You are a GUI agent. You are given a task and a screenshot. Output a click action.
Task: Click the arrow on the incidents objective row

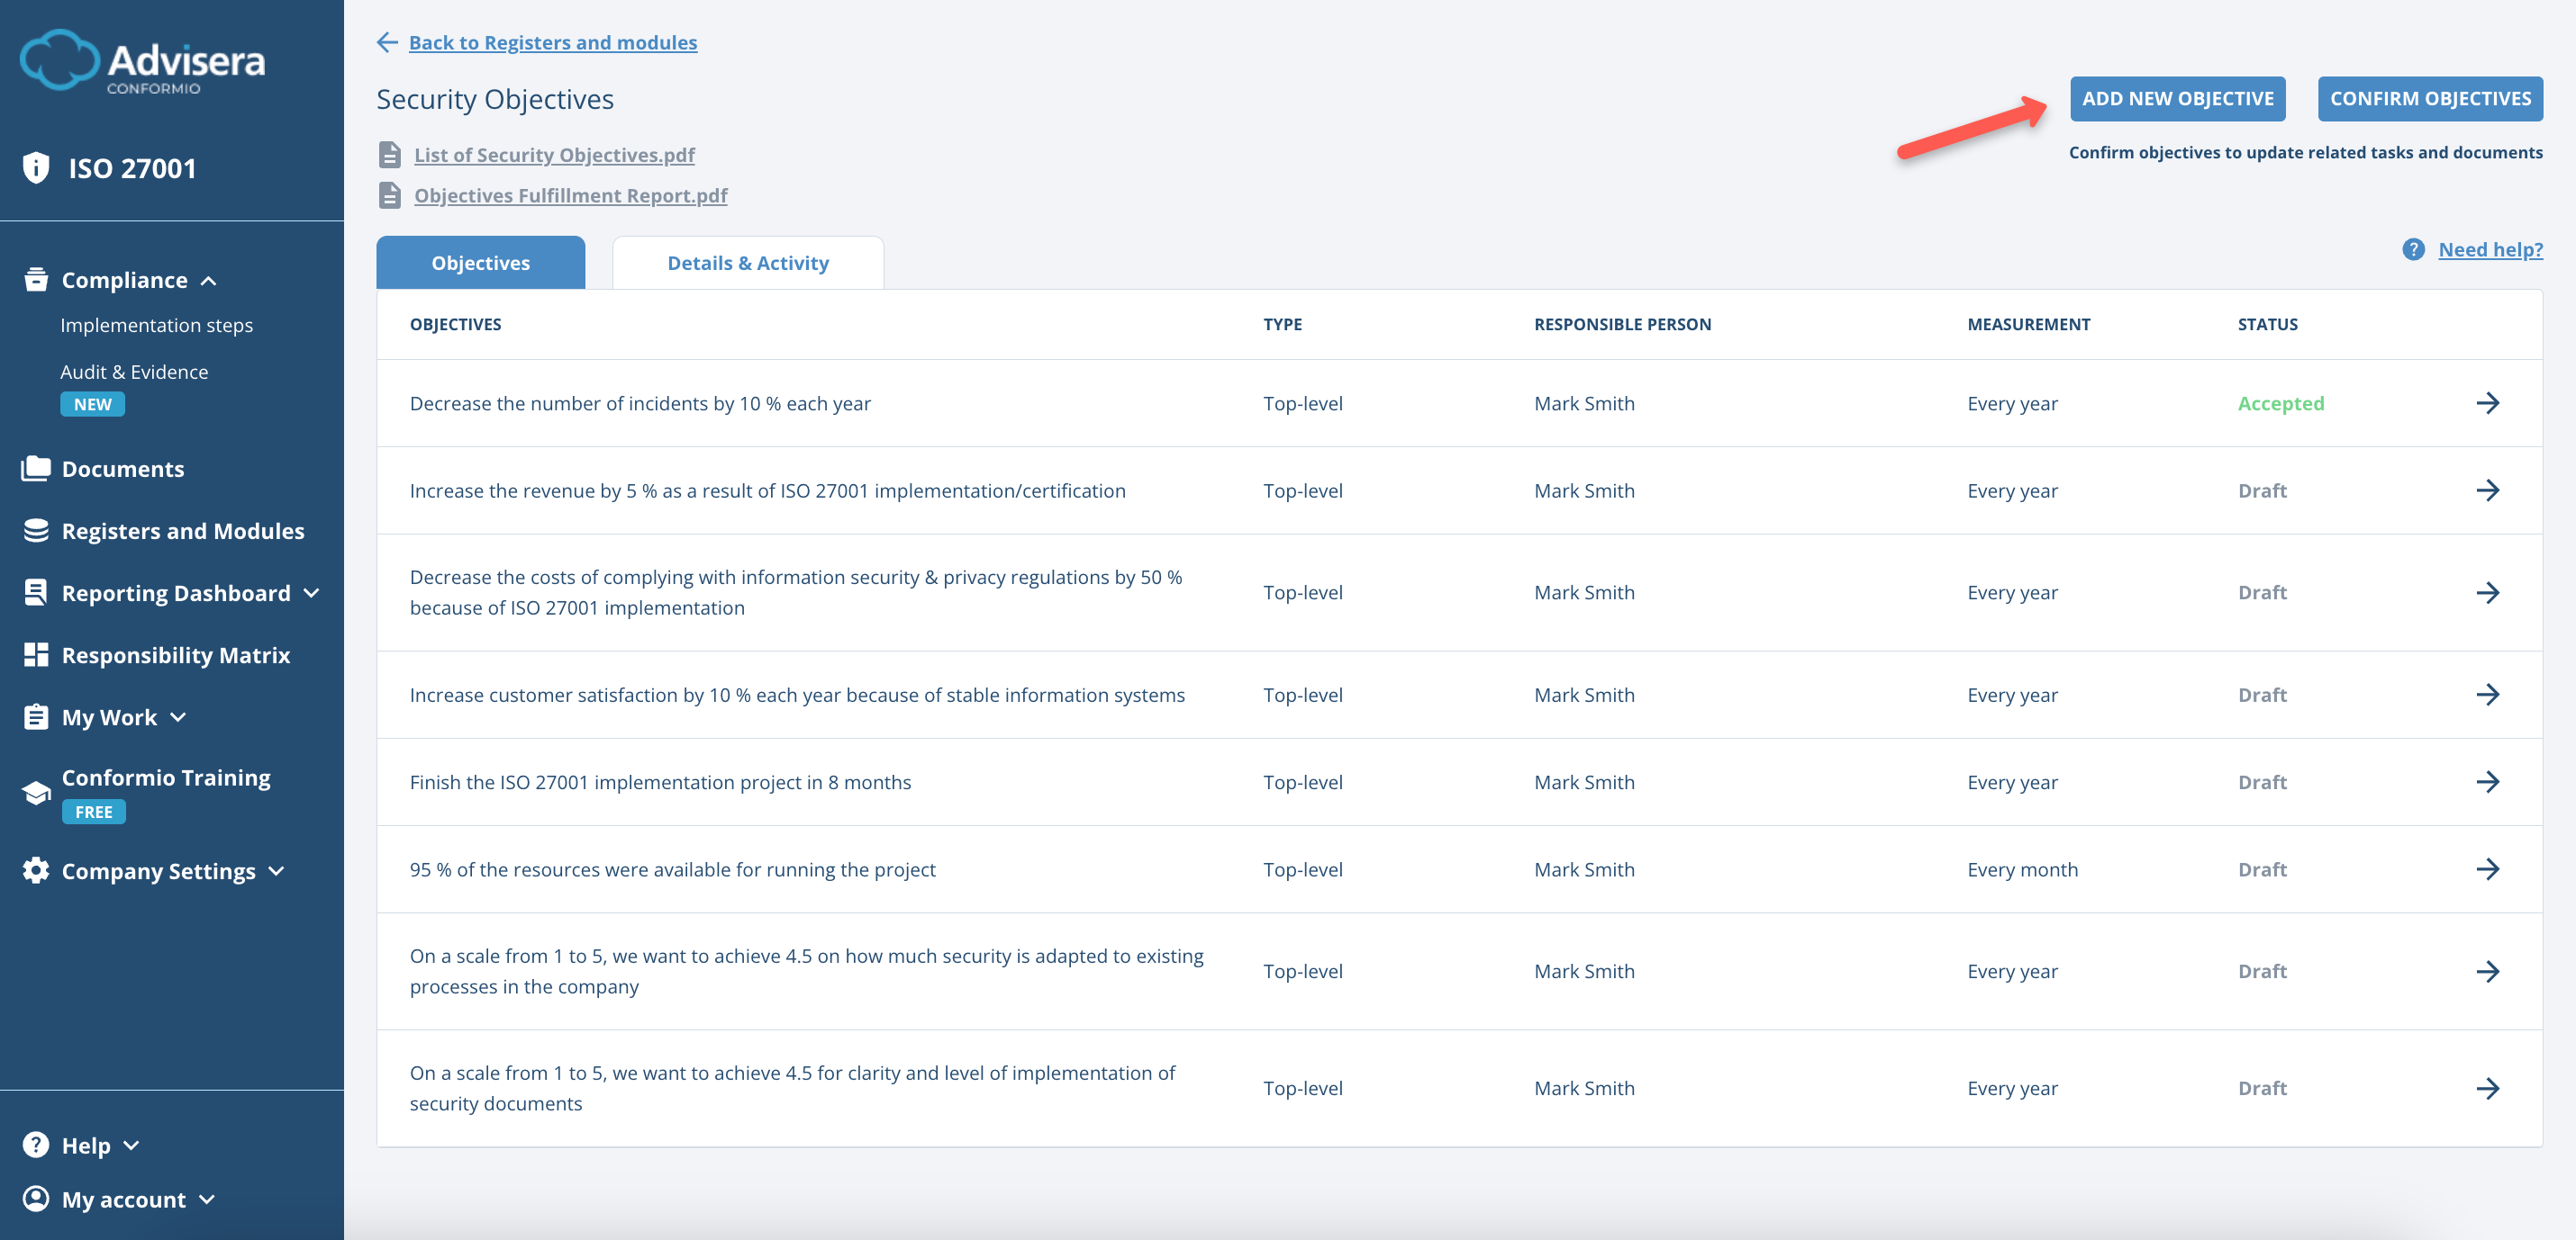2489,402
